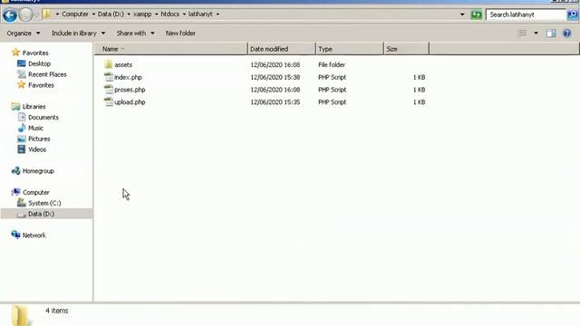Viewport: 580px width, 326px height.
Task: Select Libraries in the navigation pane
Action: (34, 107)
